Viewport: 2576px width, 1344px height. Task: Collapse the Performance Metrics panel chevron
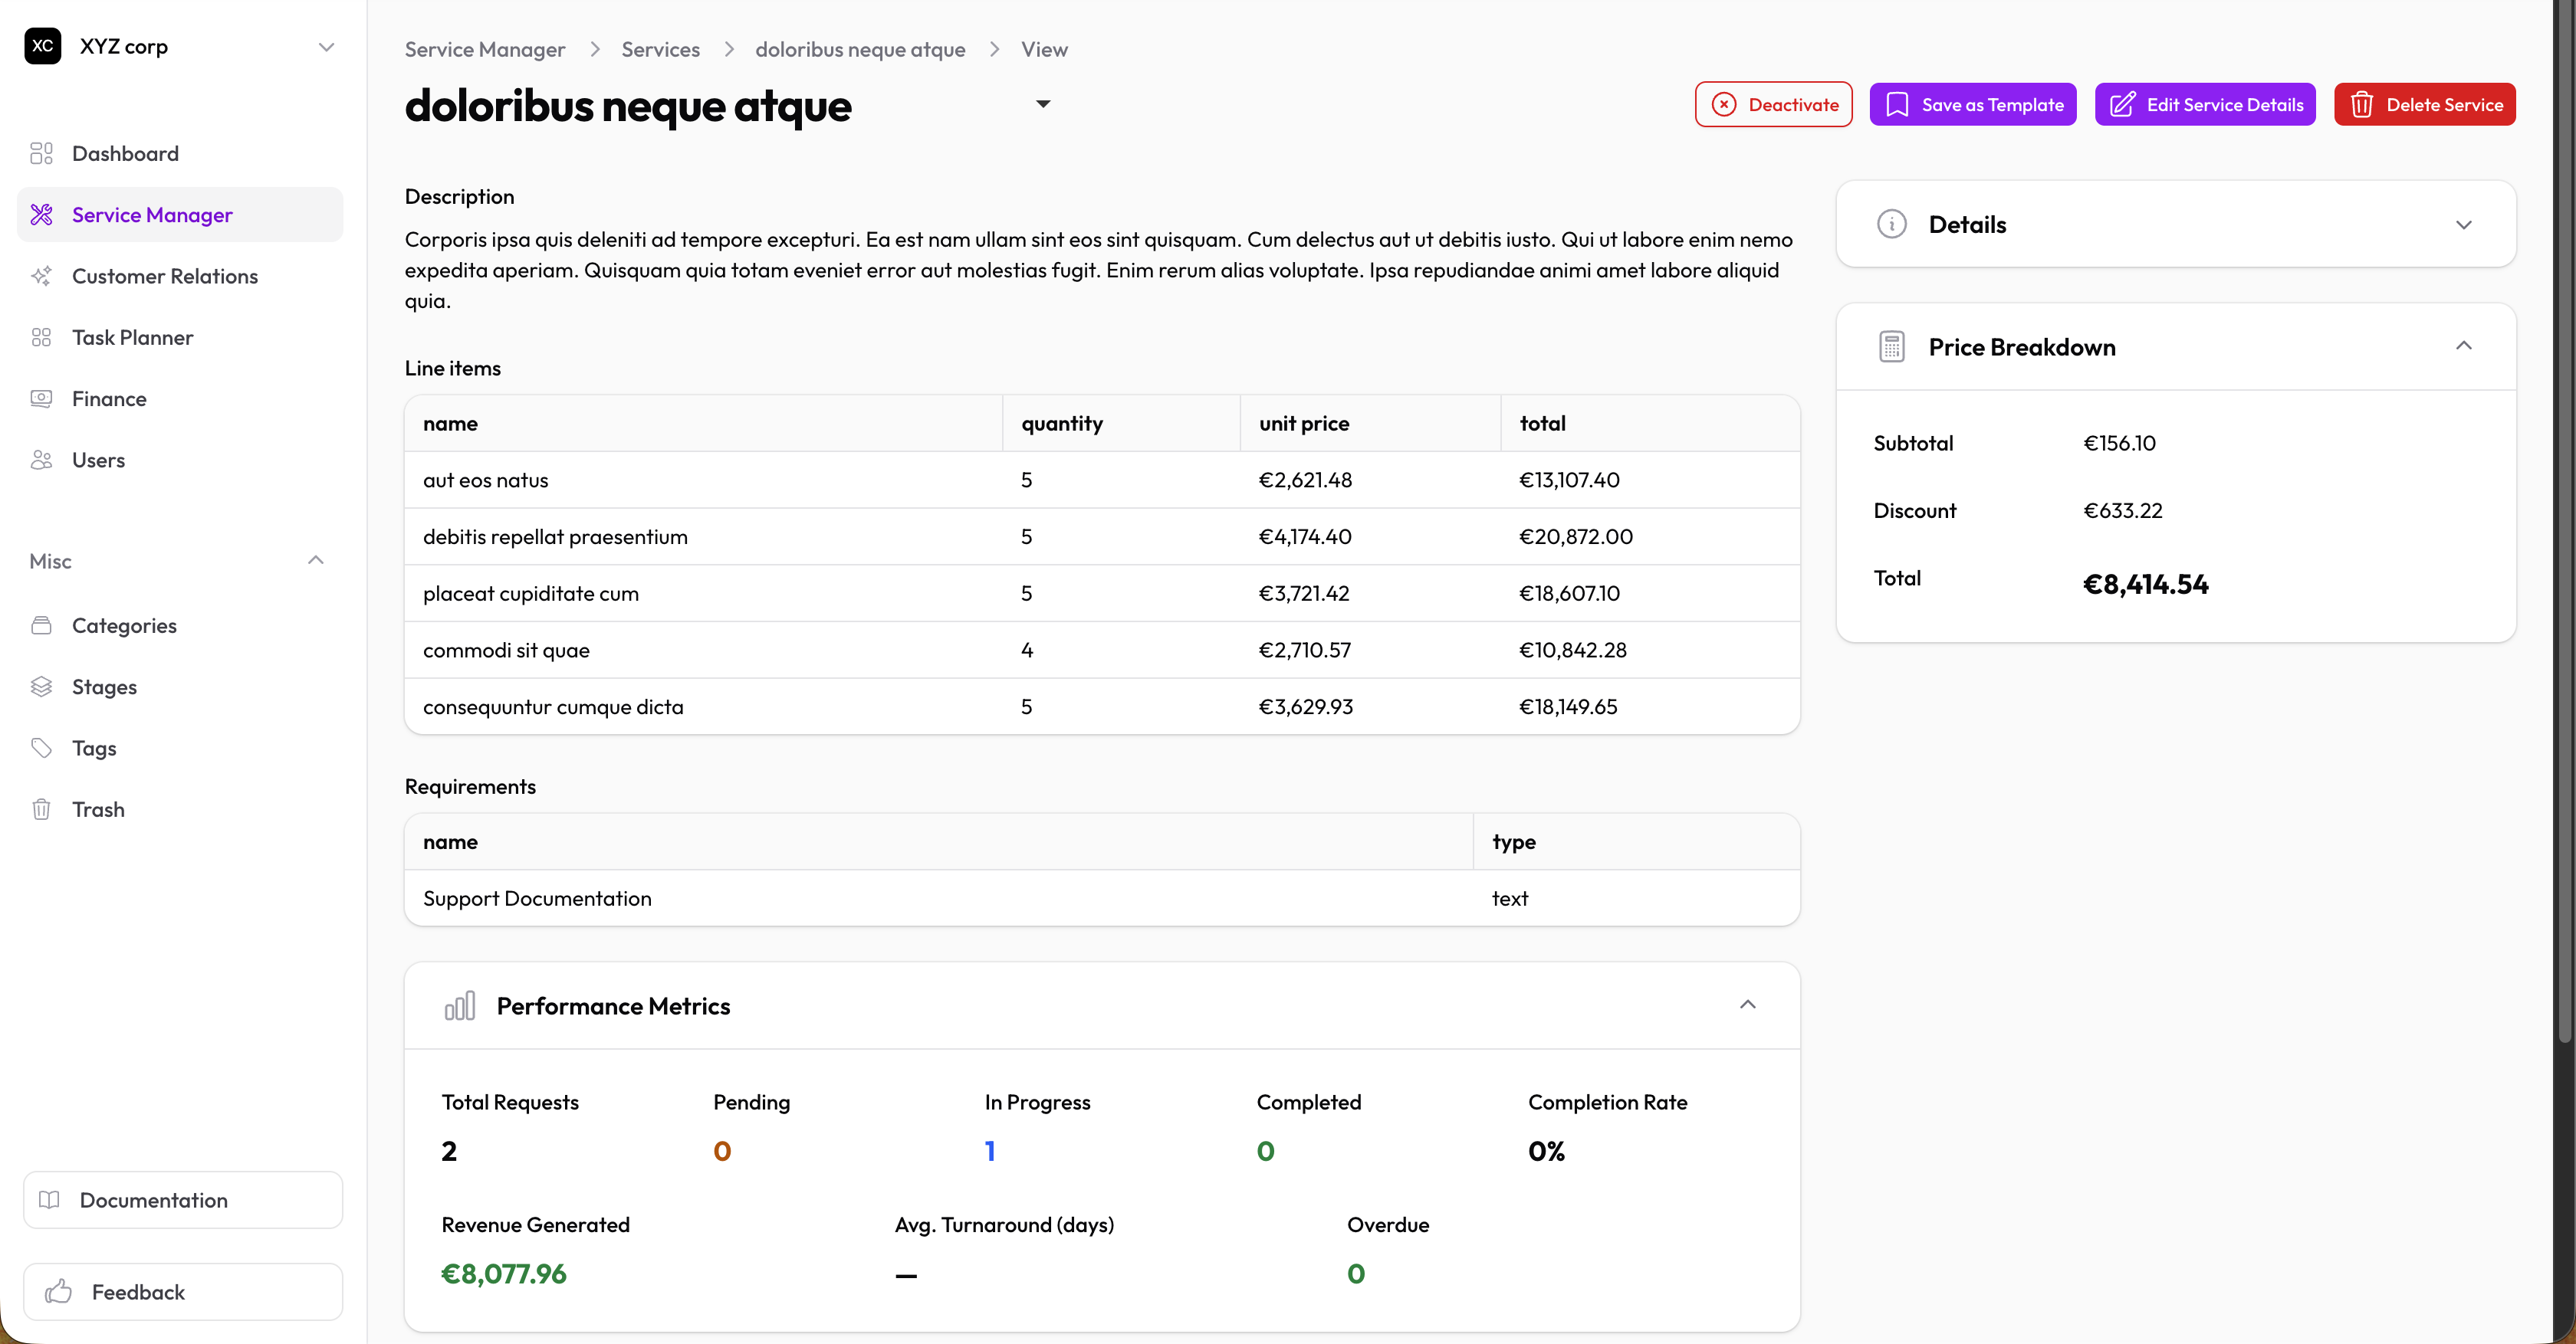point(1747,1005)
